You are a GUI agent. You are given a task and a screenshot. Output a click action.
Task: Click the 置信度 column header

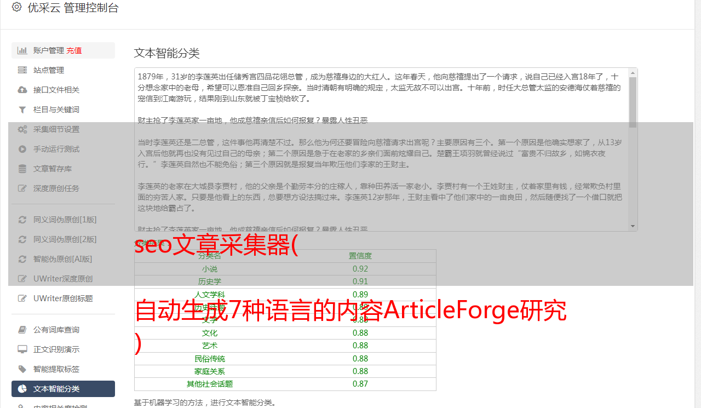360,256
